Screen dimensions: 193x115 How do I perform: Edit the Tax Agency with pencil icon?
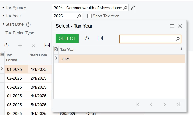tap(133, 8)
